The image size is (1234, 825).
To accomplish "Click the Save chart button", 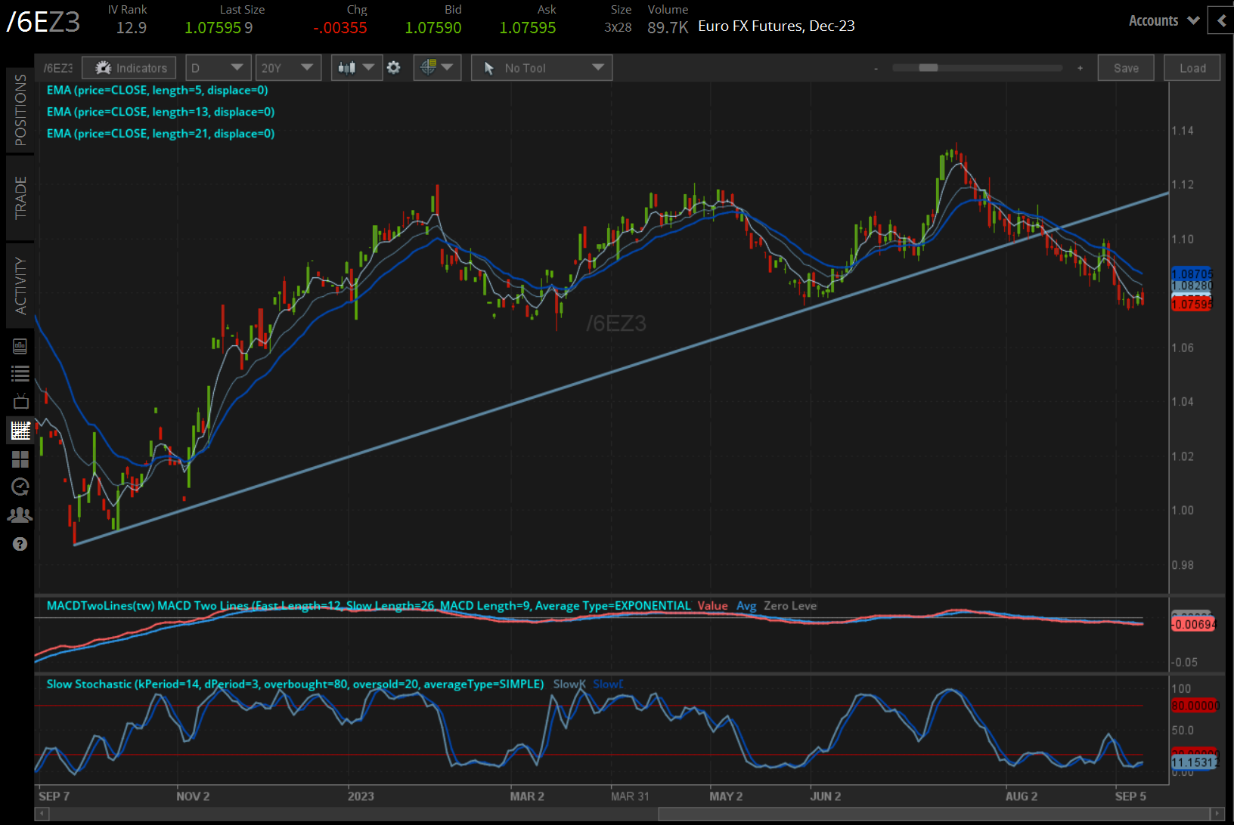I will pos(1125,68).
